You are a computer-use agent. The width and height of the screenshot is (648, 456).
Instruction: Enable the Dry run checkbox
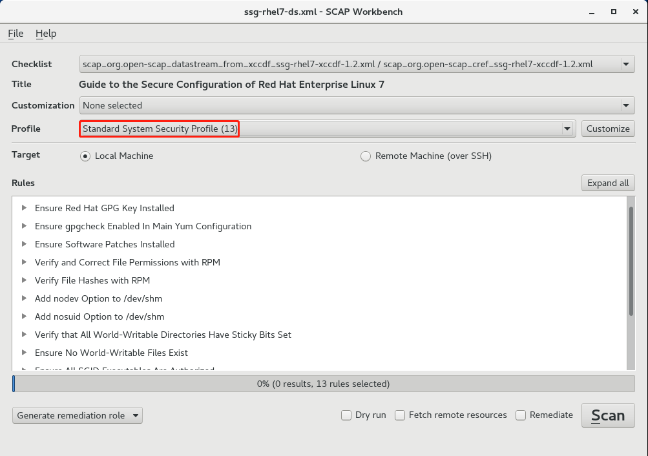(347, 415)
